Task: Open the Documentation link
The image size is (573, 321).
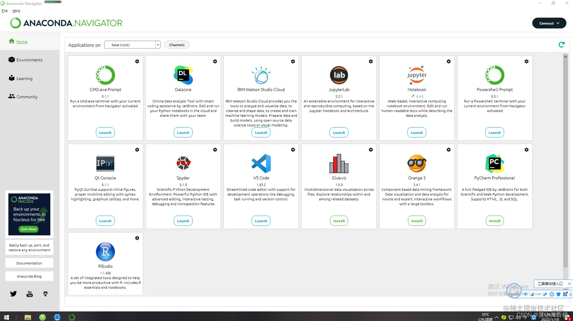Action: (x=29, y=263)
